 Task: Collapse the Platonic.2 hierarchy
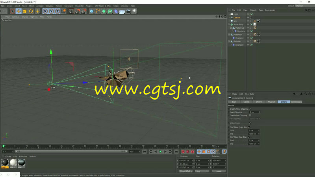click(x=231, y=28)
